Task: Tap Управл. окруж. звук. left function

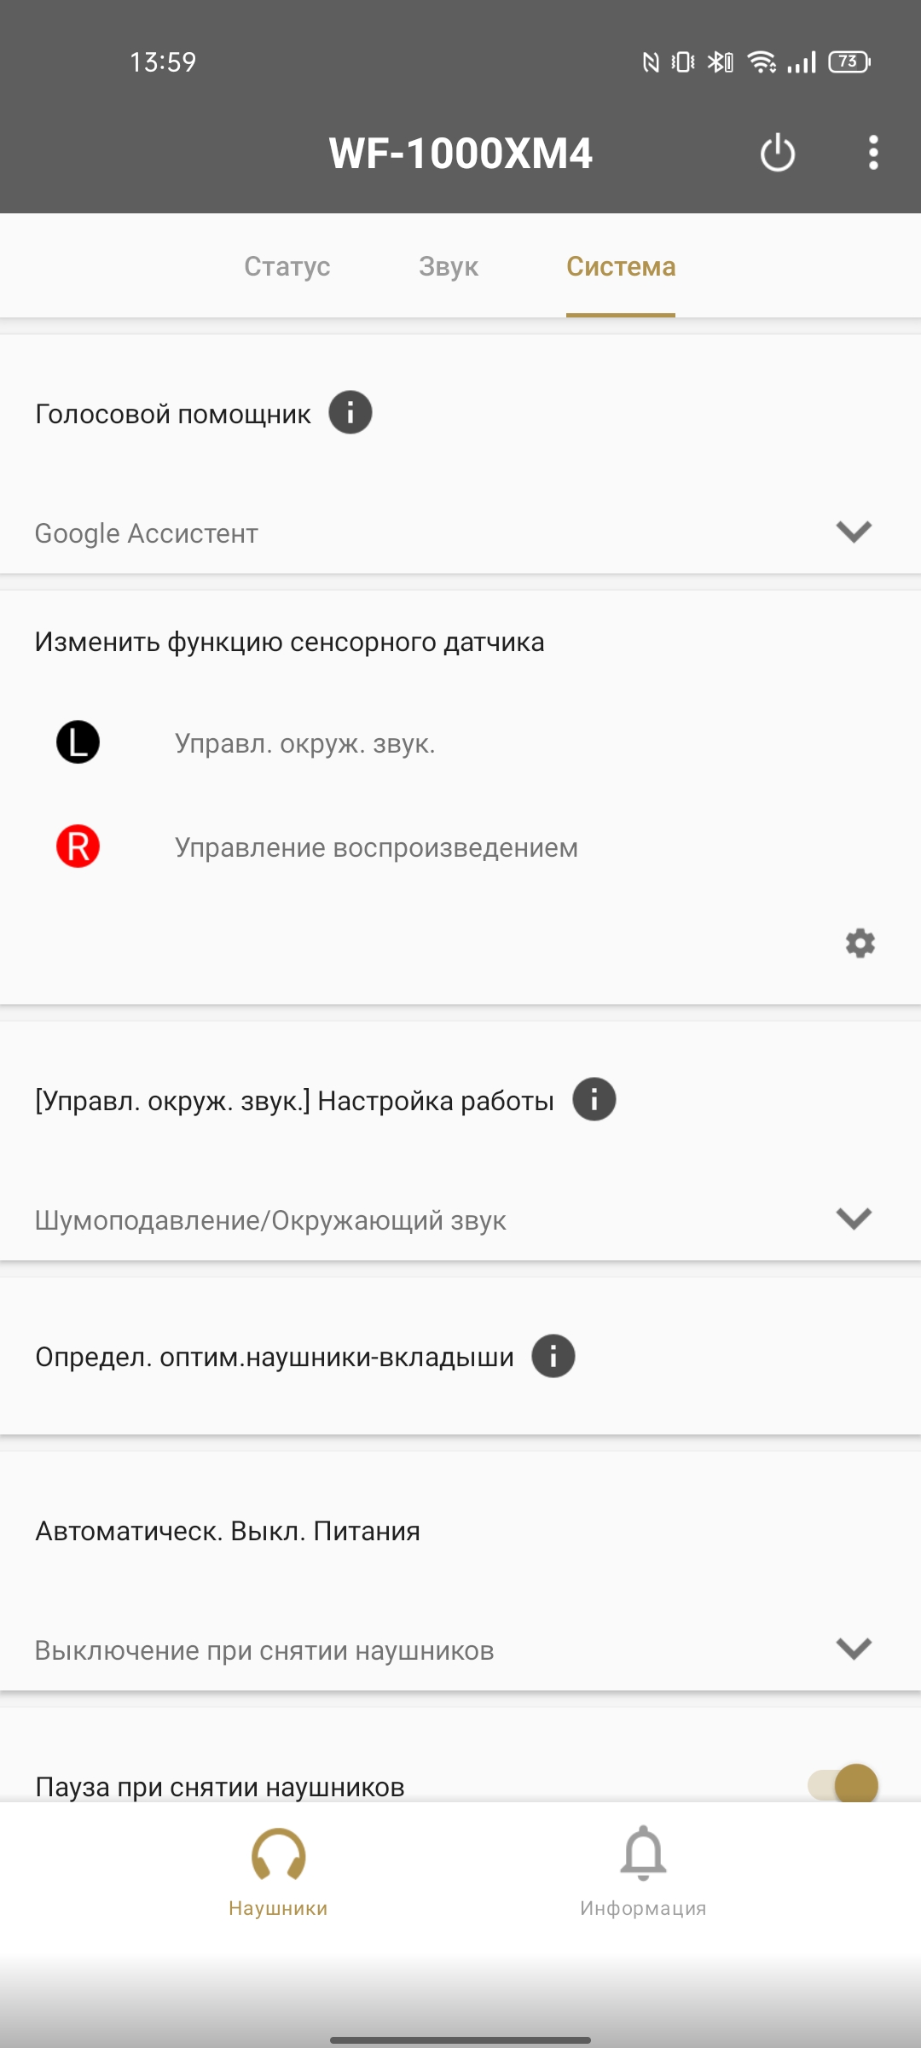Action: coord(305,743)
